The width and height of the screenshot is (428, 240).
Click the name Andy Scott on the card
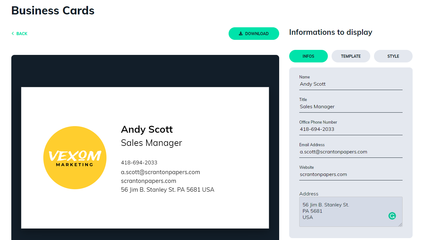pyautogui.click(x=147, y=129)
